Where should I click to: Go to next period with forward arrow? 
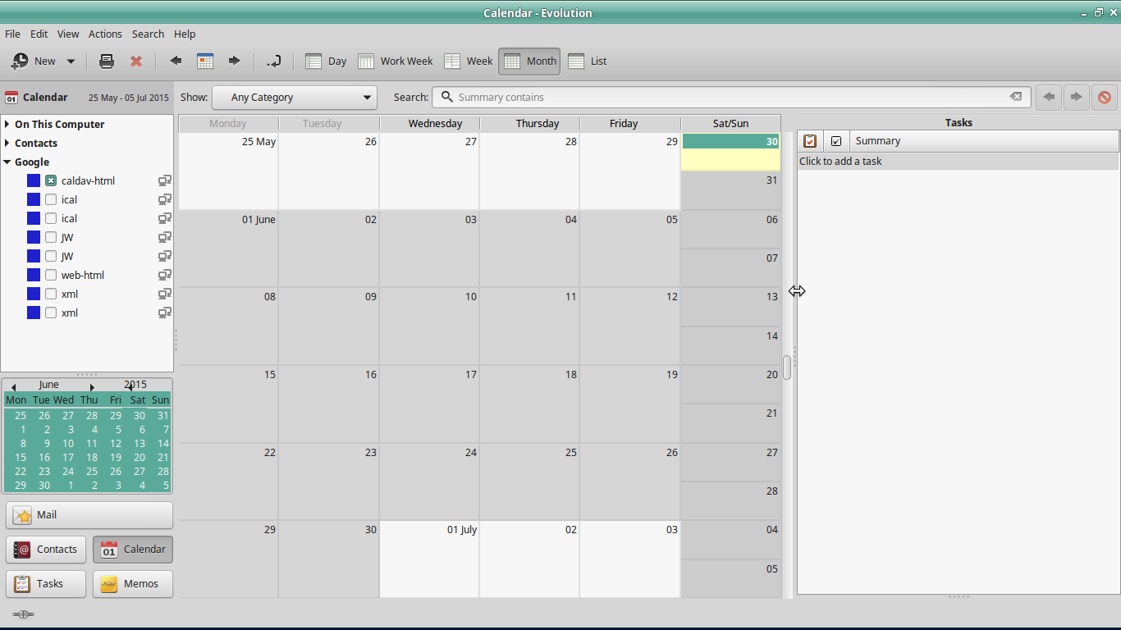(x=234, y=61)
